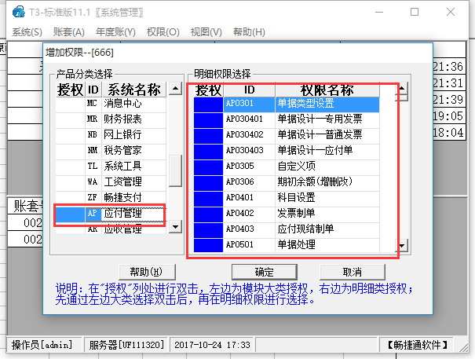Screen dimensions: 475x359
Task: Click the AP0306 ID cell
Action: [250, 184]
